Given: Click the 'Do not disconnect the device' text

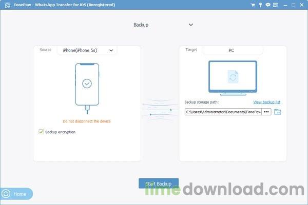Looking at the screenshot, I should point(87,121).
